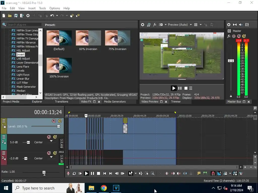The height and width of the screenshot is (193, 258).
Task: Open the File menu
Action: click(x=4, y=8)
